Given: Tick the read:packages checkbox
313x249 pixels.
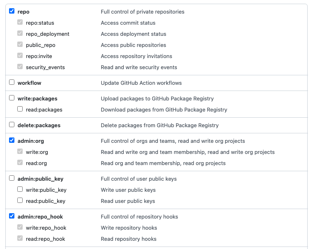Looking at the screenshot, I should click(20, 109).
